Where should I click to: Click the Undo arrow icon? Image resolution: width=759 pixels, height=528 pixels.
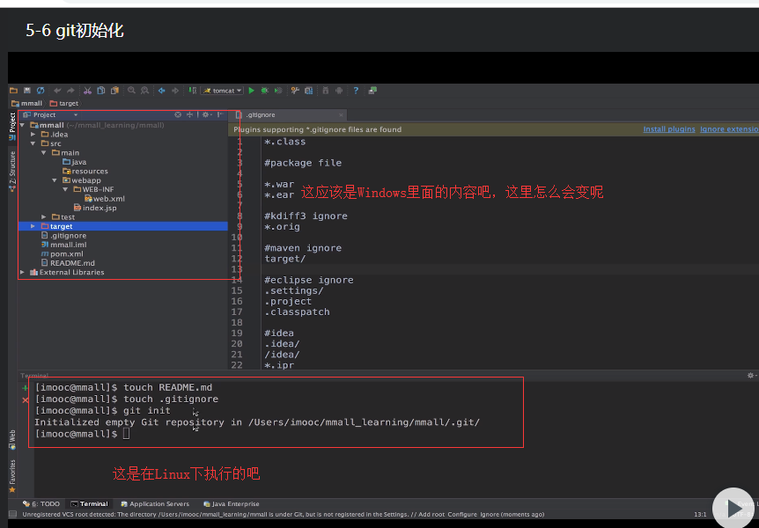[57, 91]
